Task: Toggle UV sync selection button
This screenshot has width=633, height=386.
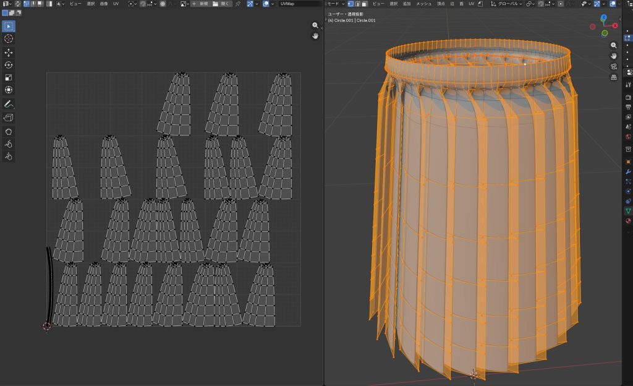Action: pos(17,4)
